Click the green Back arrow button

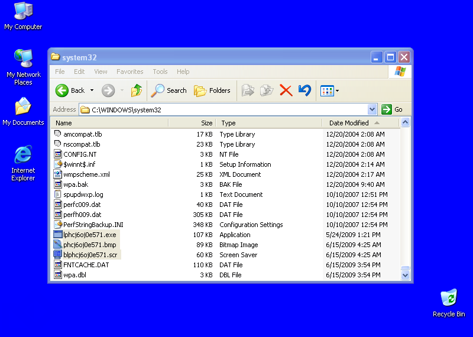point(62,90)
